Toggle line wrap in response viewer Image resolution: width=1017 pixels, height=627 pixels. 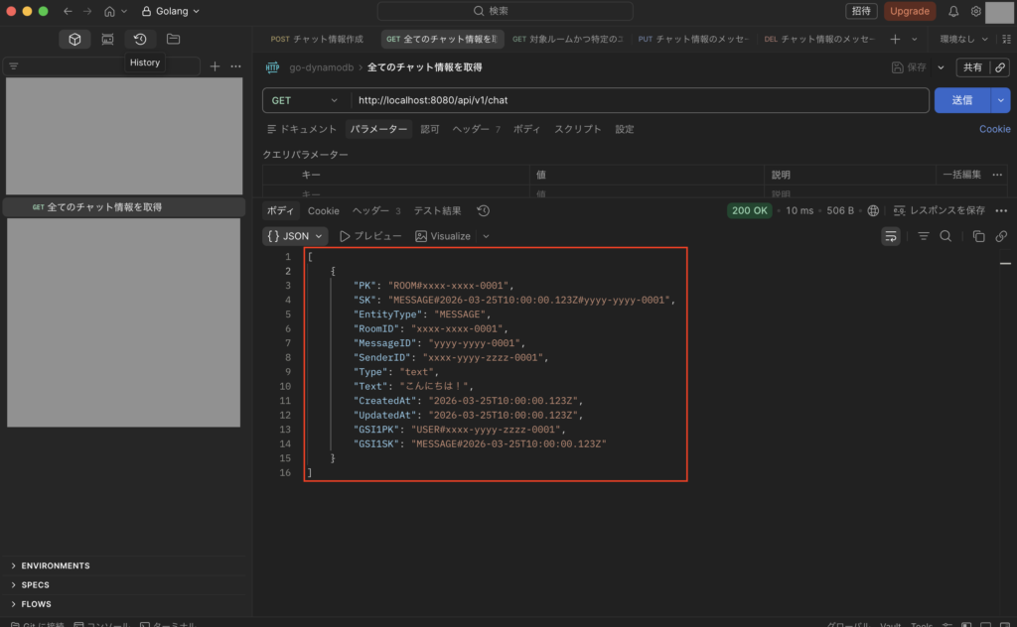891,236
